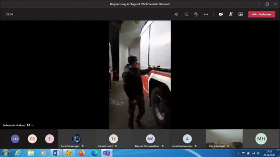The height and width of the screenshot is (157, 280).
Task: Unmute the microphone
Action: tap(231, 14)
